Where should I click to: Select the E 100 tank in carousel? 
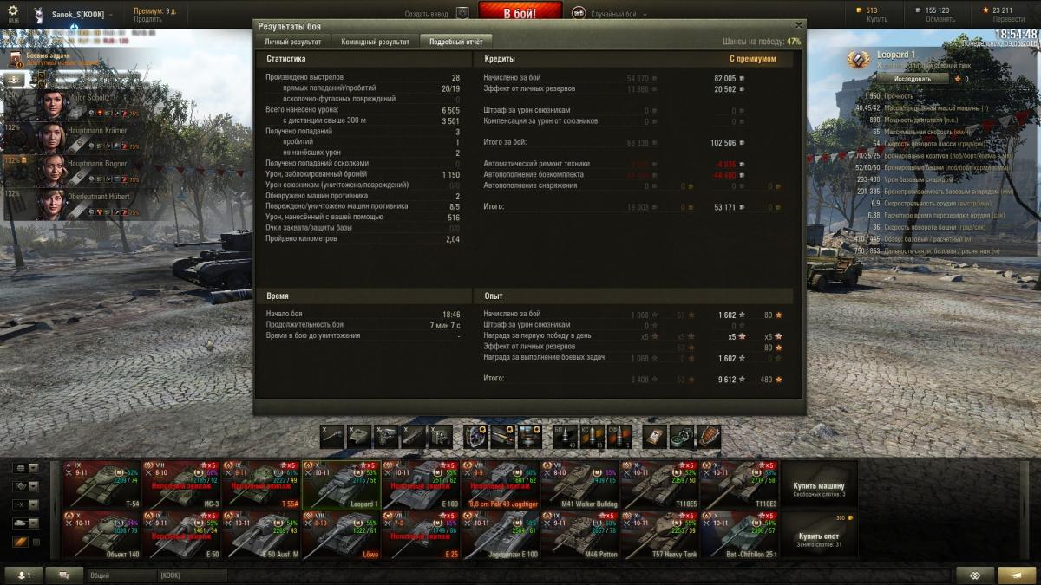click(421, 484)
